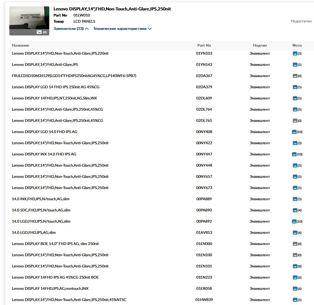Open photo icon for 01HW839
Image resolution: width=314 pixels, height=305 pixels.
295,300
